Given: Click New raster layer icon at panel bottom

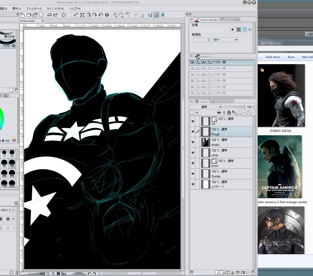Looking at the screenshot, I should pos(217,272).
